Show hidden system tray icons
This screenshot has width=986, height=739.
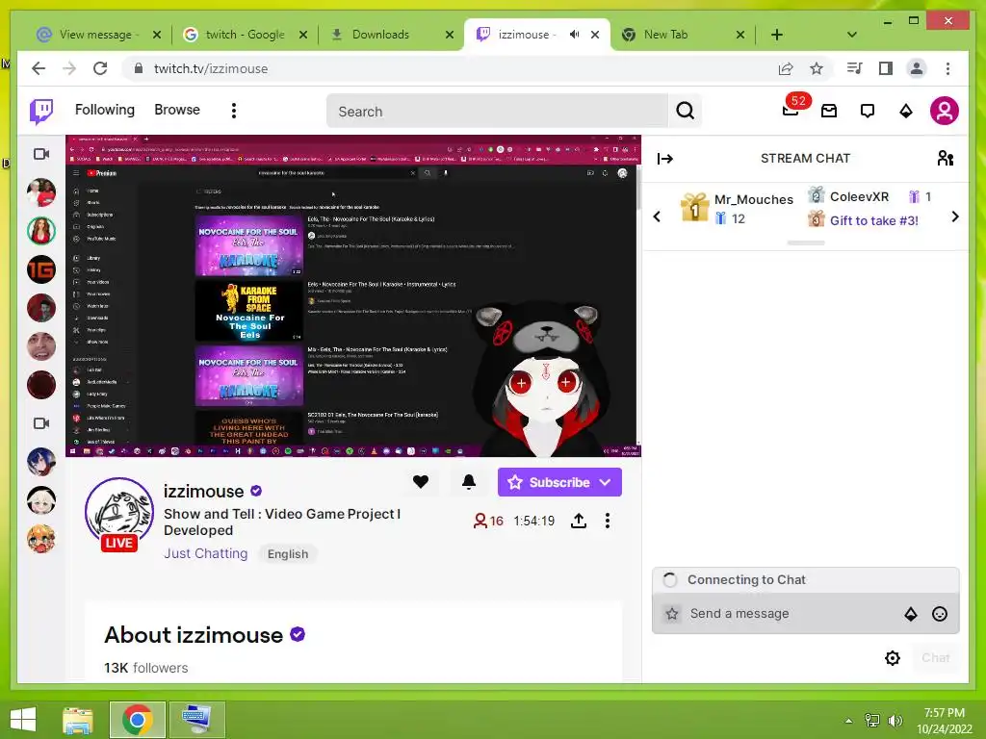point(849,720)
